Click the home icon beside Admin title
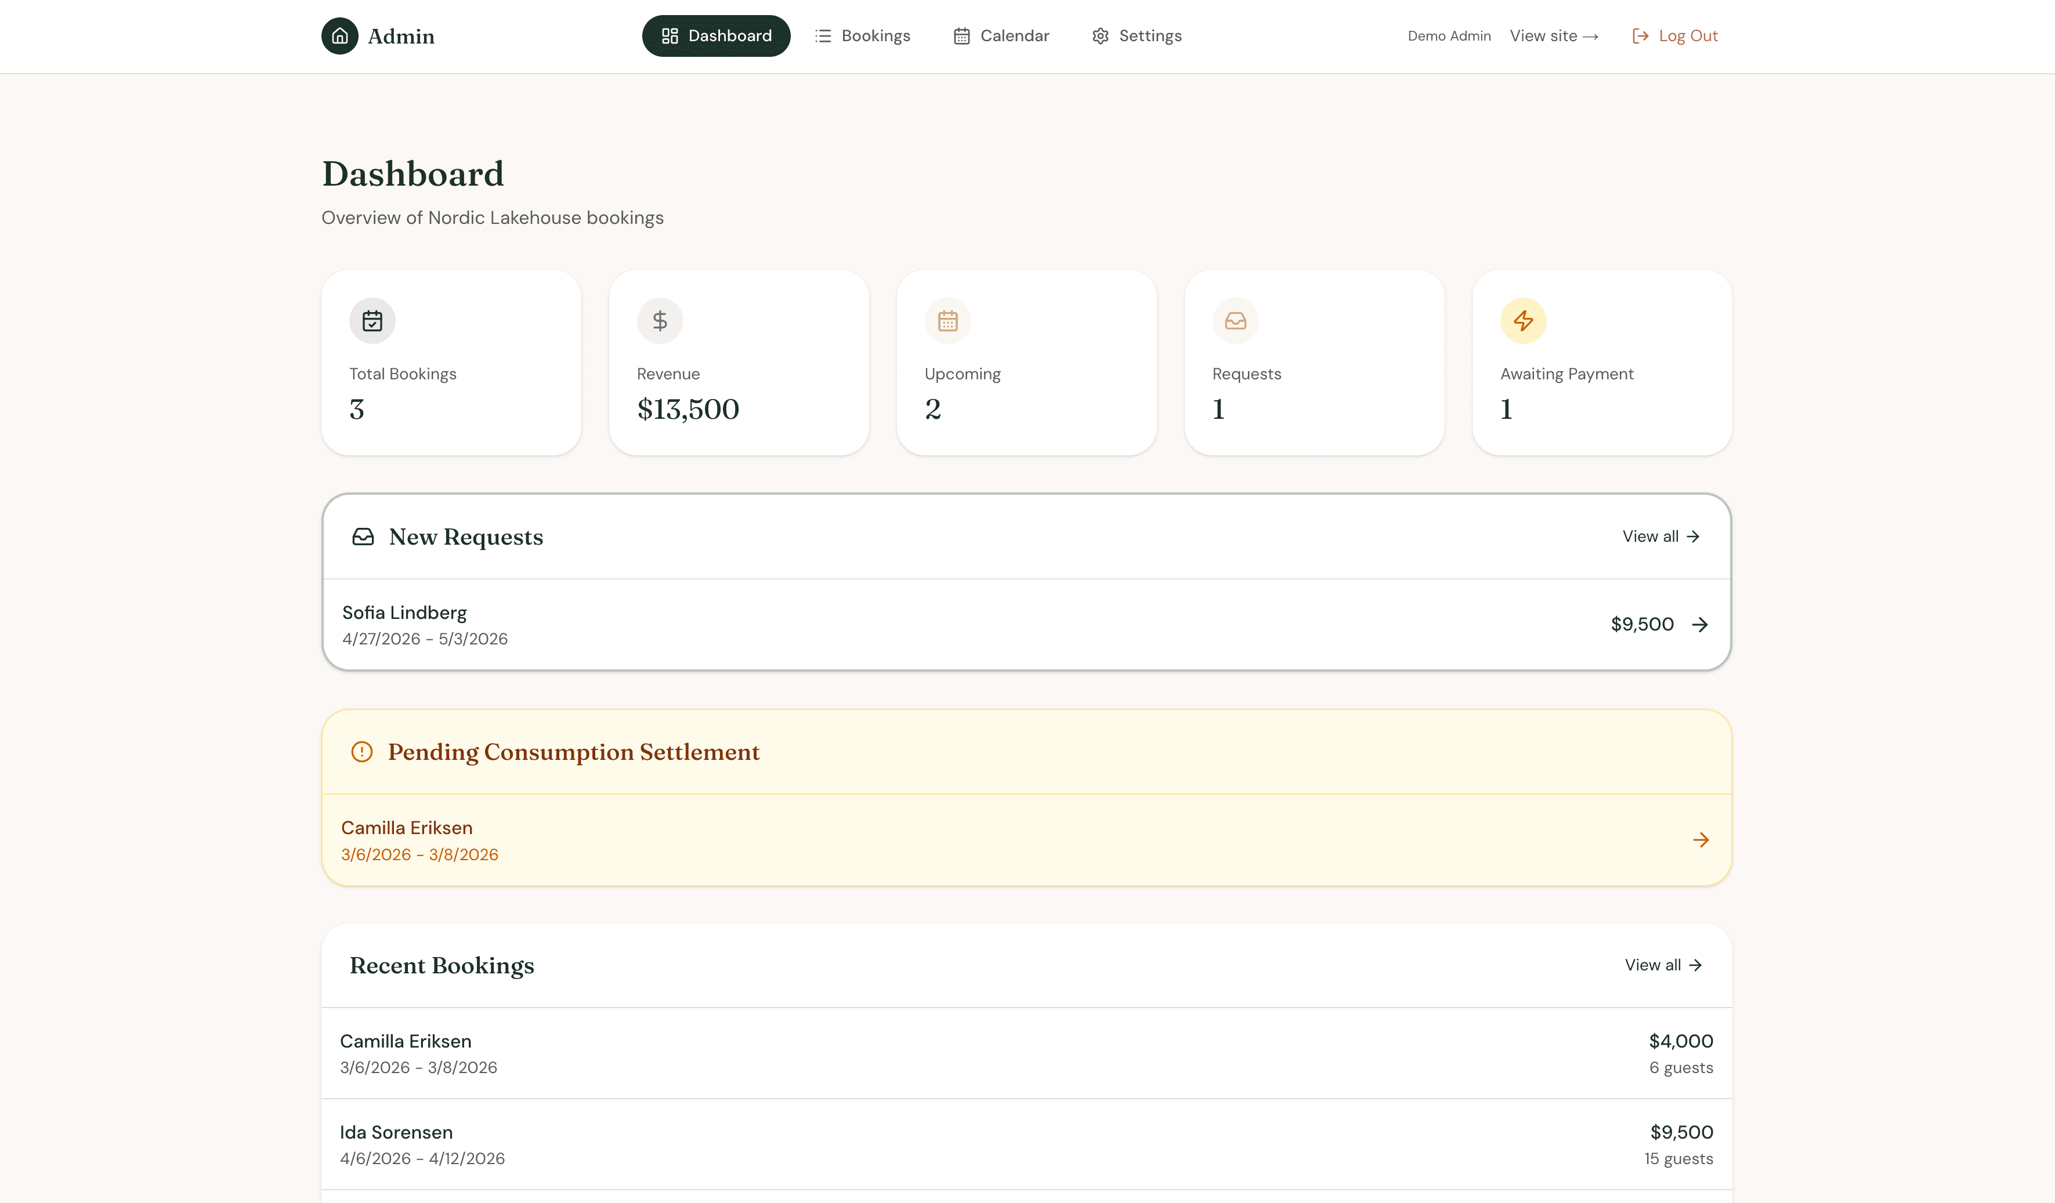This screenshot has width=2055, height=1203. pyautogui.click(x=340, y=36)
